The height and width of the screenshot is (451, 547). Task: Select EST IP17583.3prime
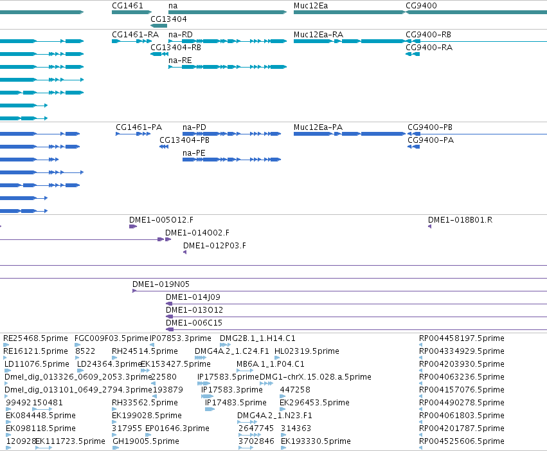232,390
